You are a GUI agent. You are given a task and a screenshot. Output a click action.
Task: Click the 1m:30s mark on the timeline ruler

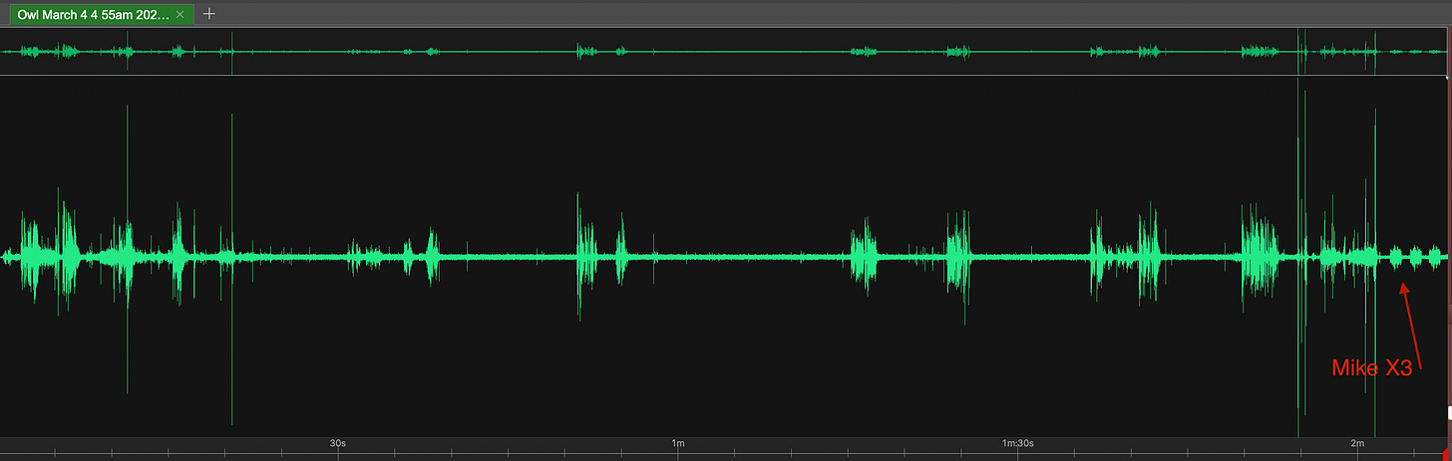(x=1016, y=442)
